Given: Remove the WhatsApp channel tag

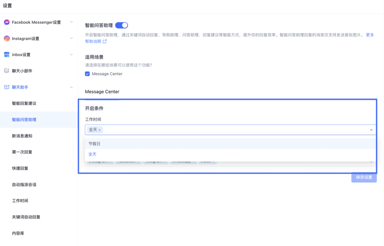Looking at the screenshot, I should [194, 161].
